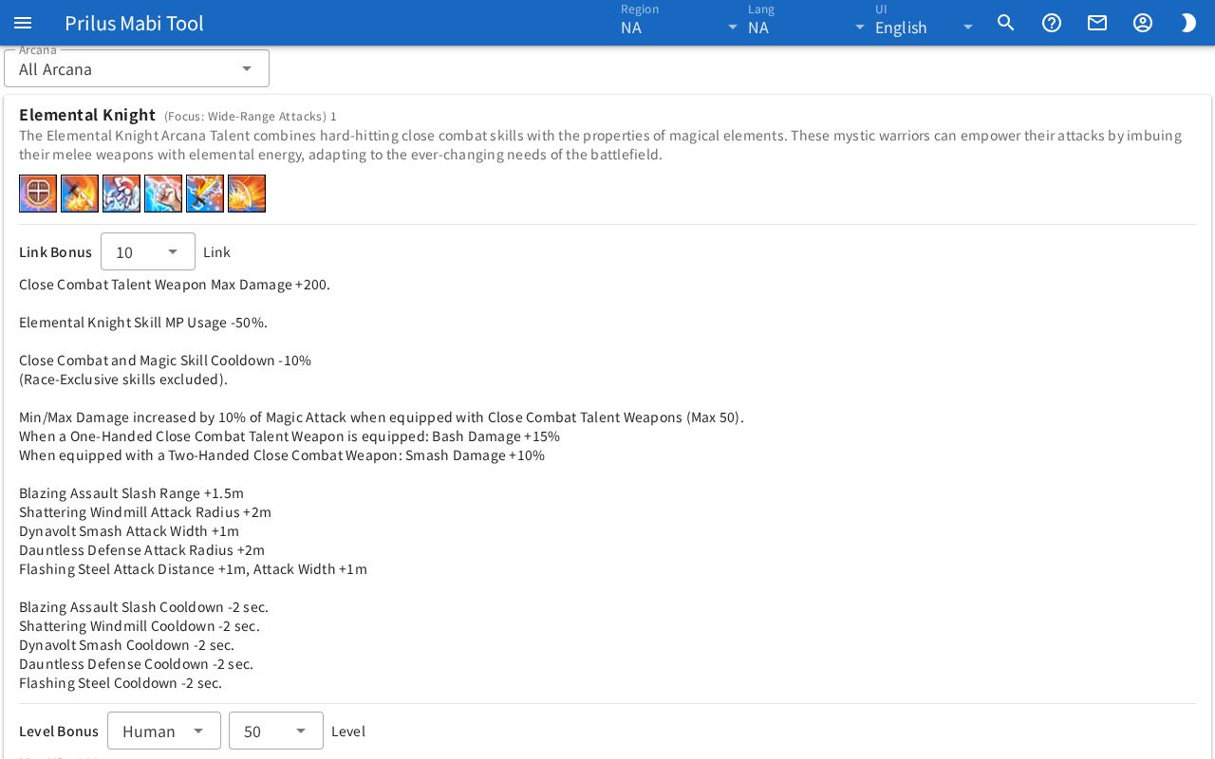Click the mail envelope icon
Image resolution: width=1215 pixels, height=759 pixels.
point(1097,23)
